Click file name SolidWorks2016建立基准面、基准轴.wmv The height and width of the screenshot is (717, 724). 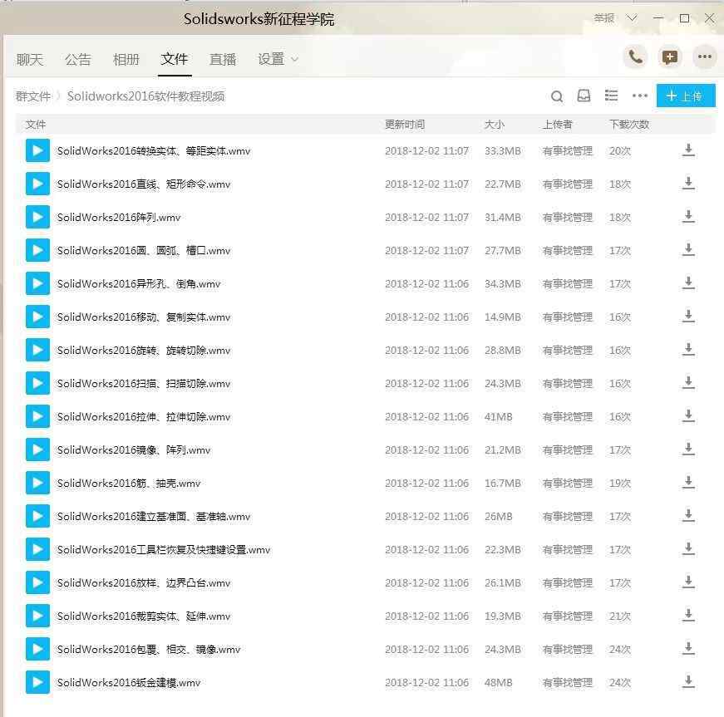154,516
